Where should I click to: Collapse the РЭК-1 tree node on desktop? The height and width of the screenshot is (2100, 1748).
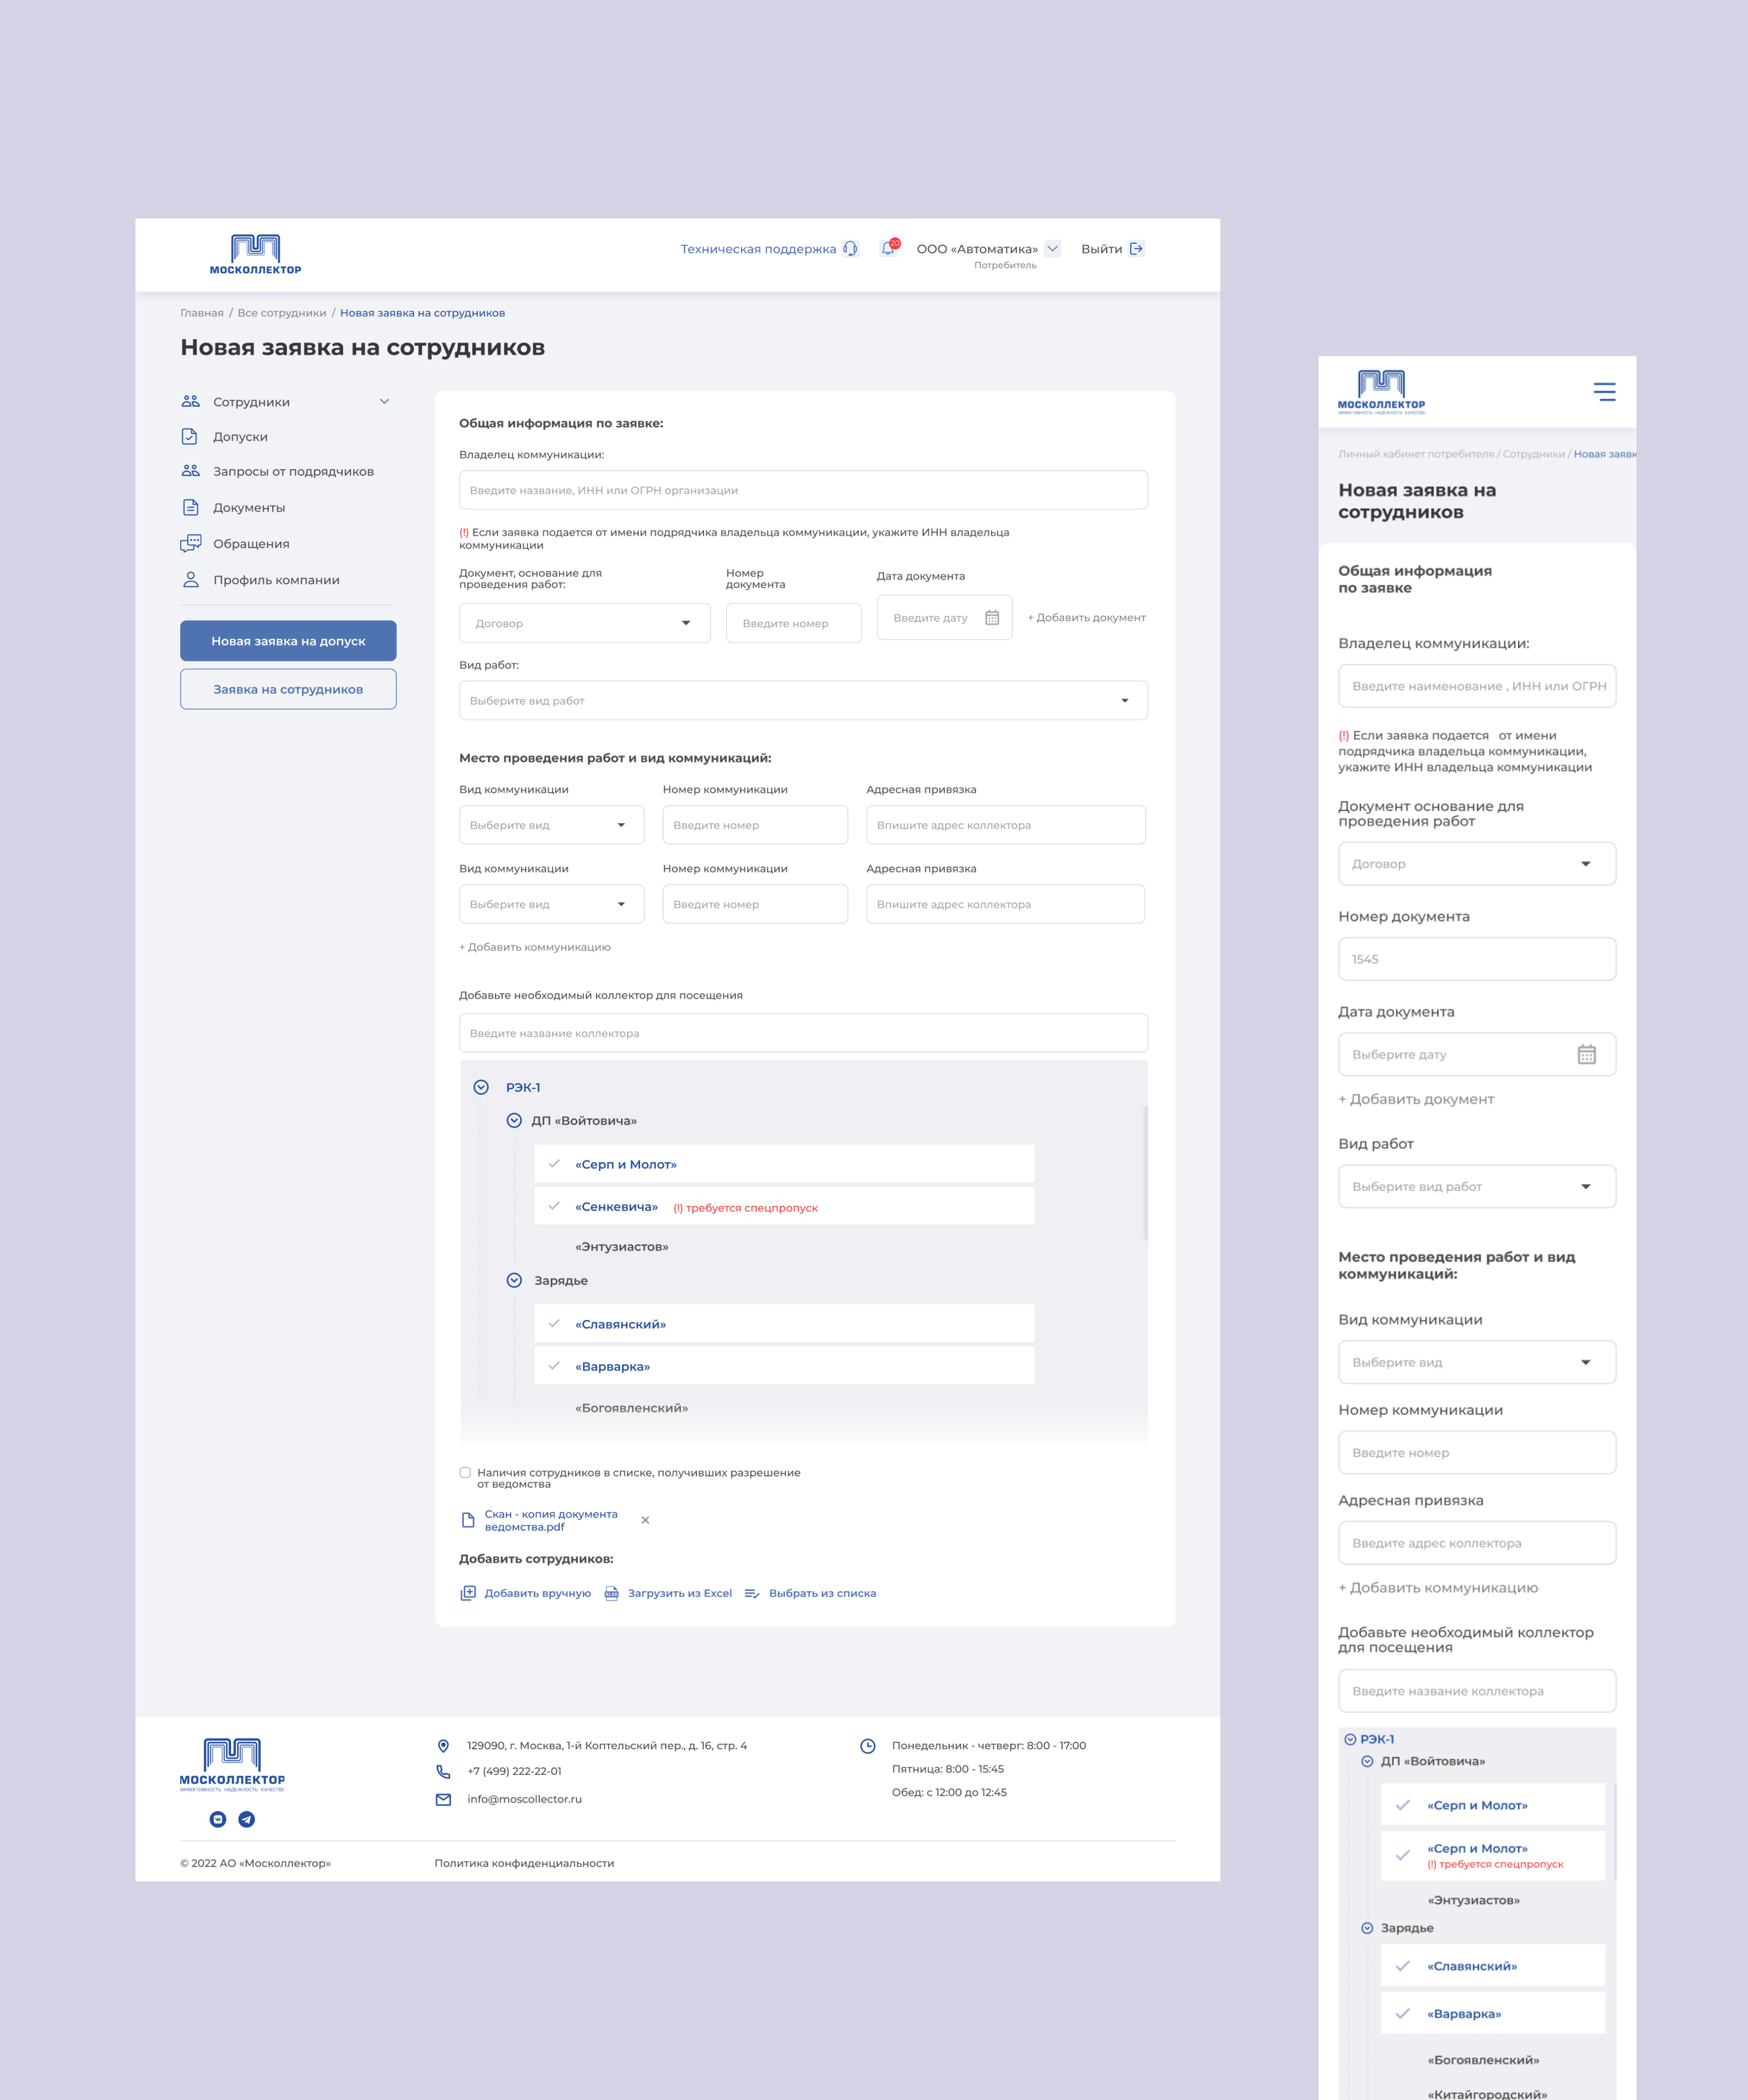(481, 1087)
